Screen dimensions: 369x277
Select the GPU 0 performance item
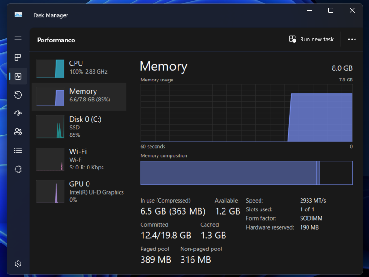point(79,191)
